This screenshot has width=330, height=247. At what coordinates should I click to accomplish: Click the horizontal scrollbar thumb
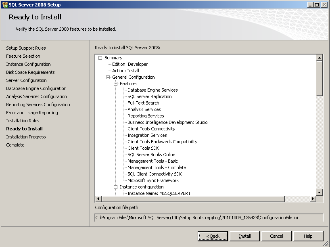[193, 199]
